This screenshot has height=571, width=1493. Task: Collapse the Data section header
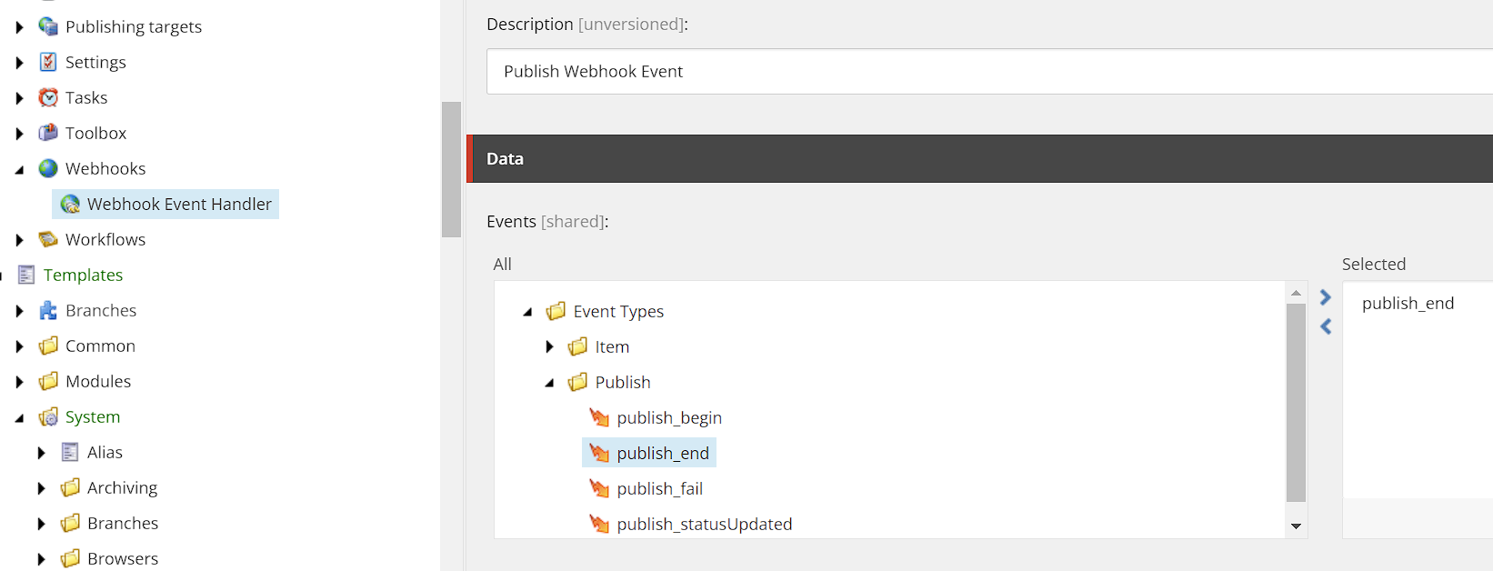[x=980, y=158]
